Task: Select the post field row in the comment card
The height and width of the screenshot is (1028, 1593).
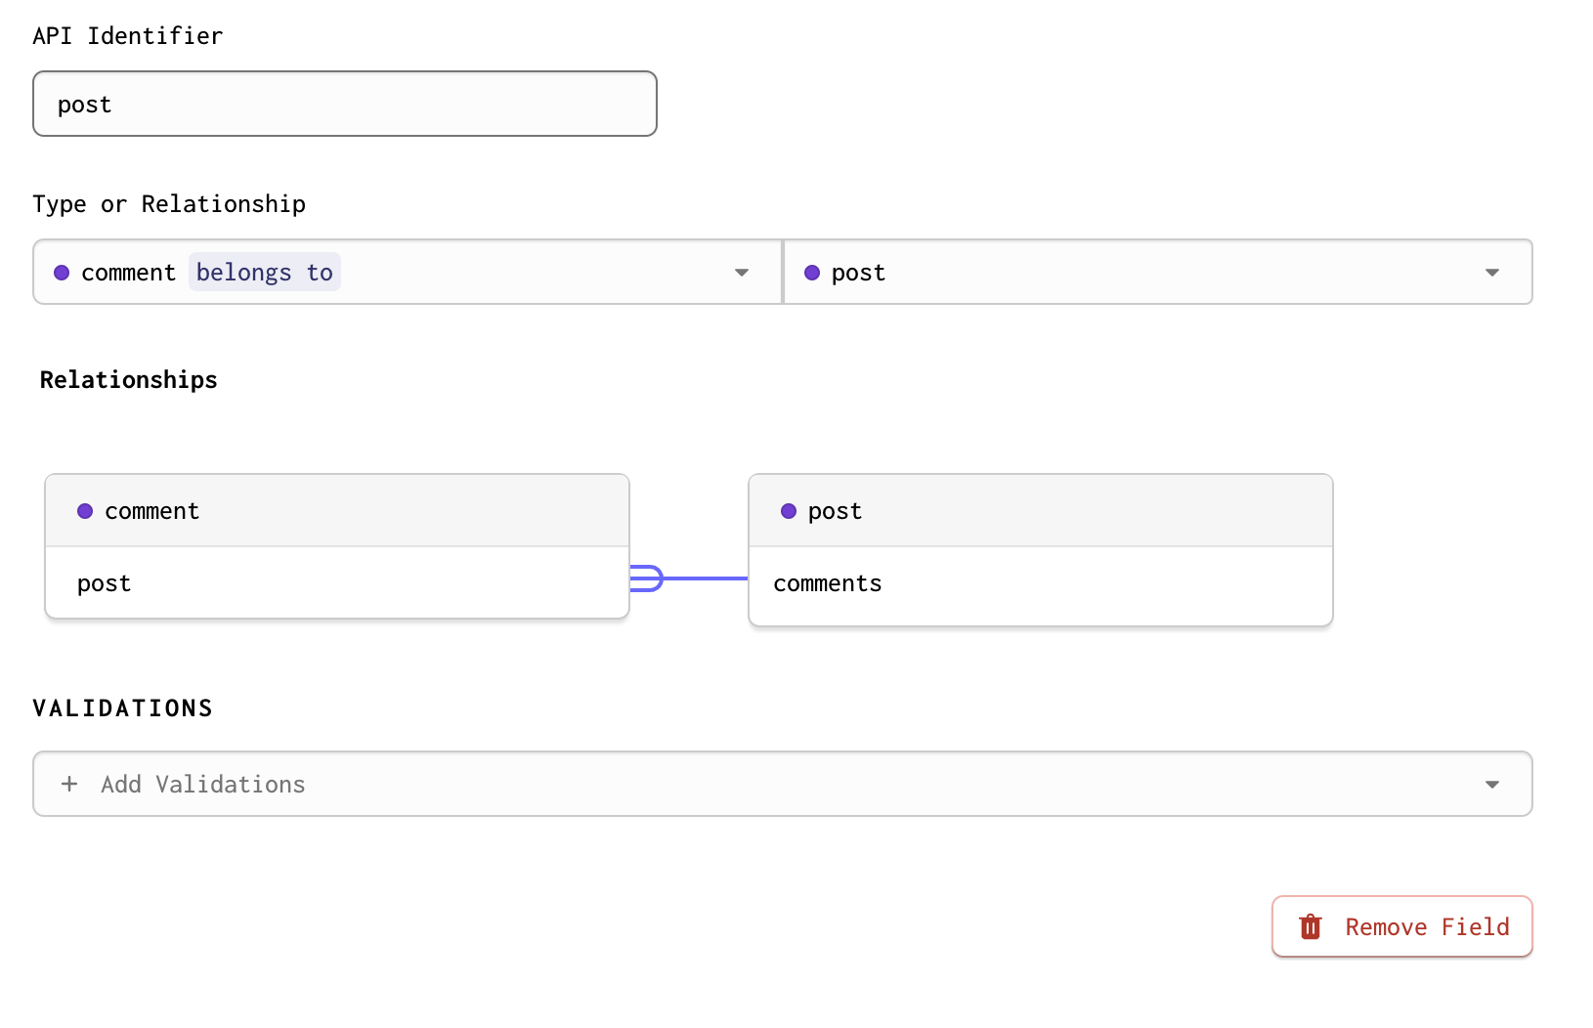Action: (x=337, y=582)
